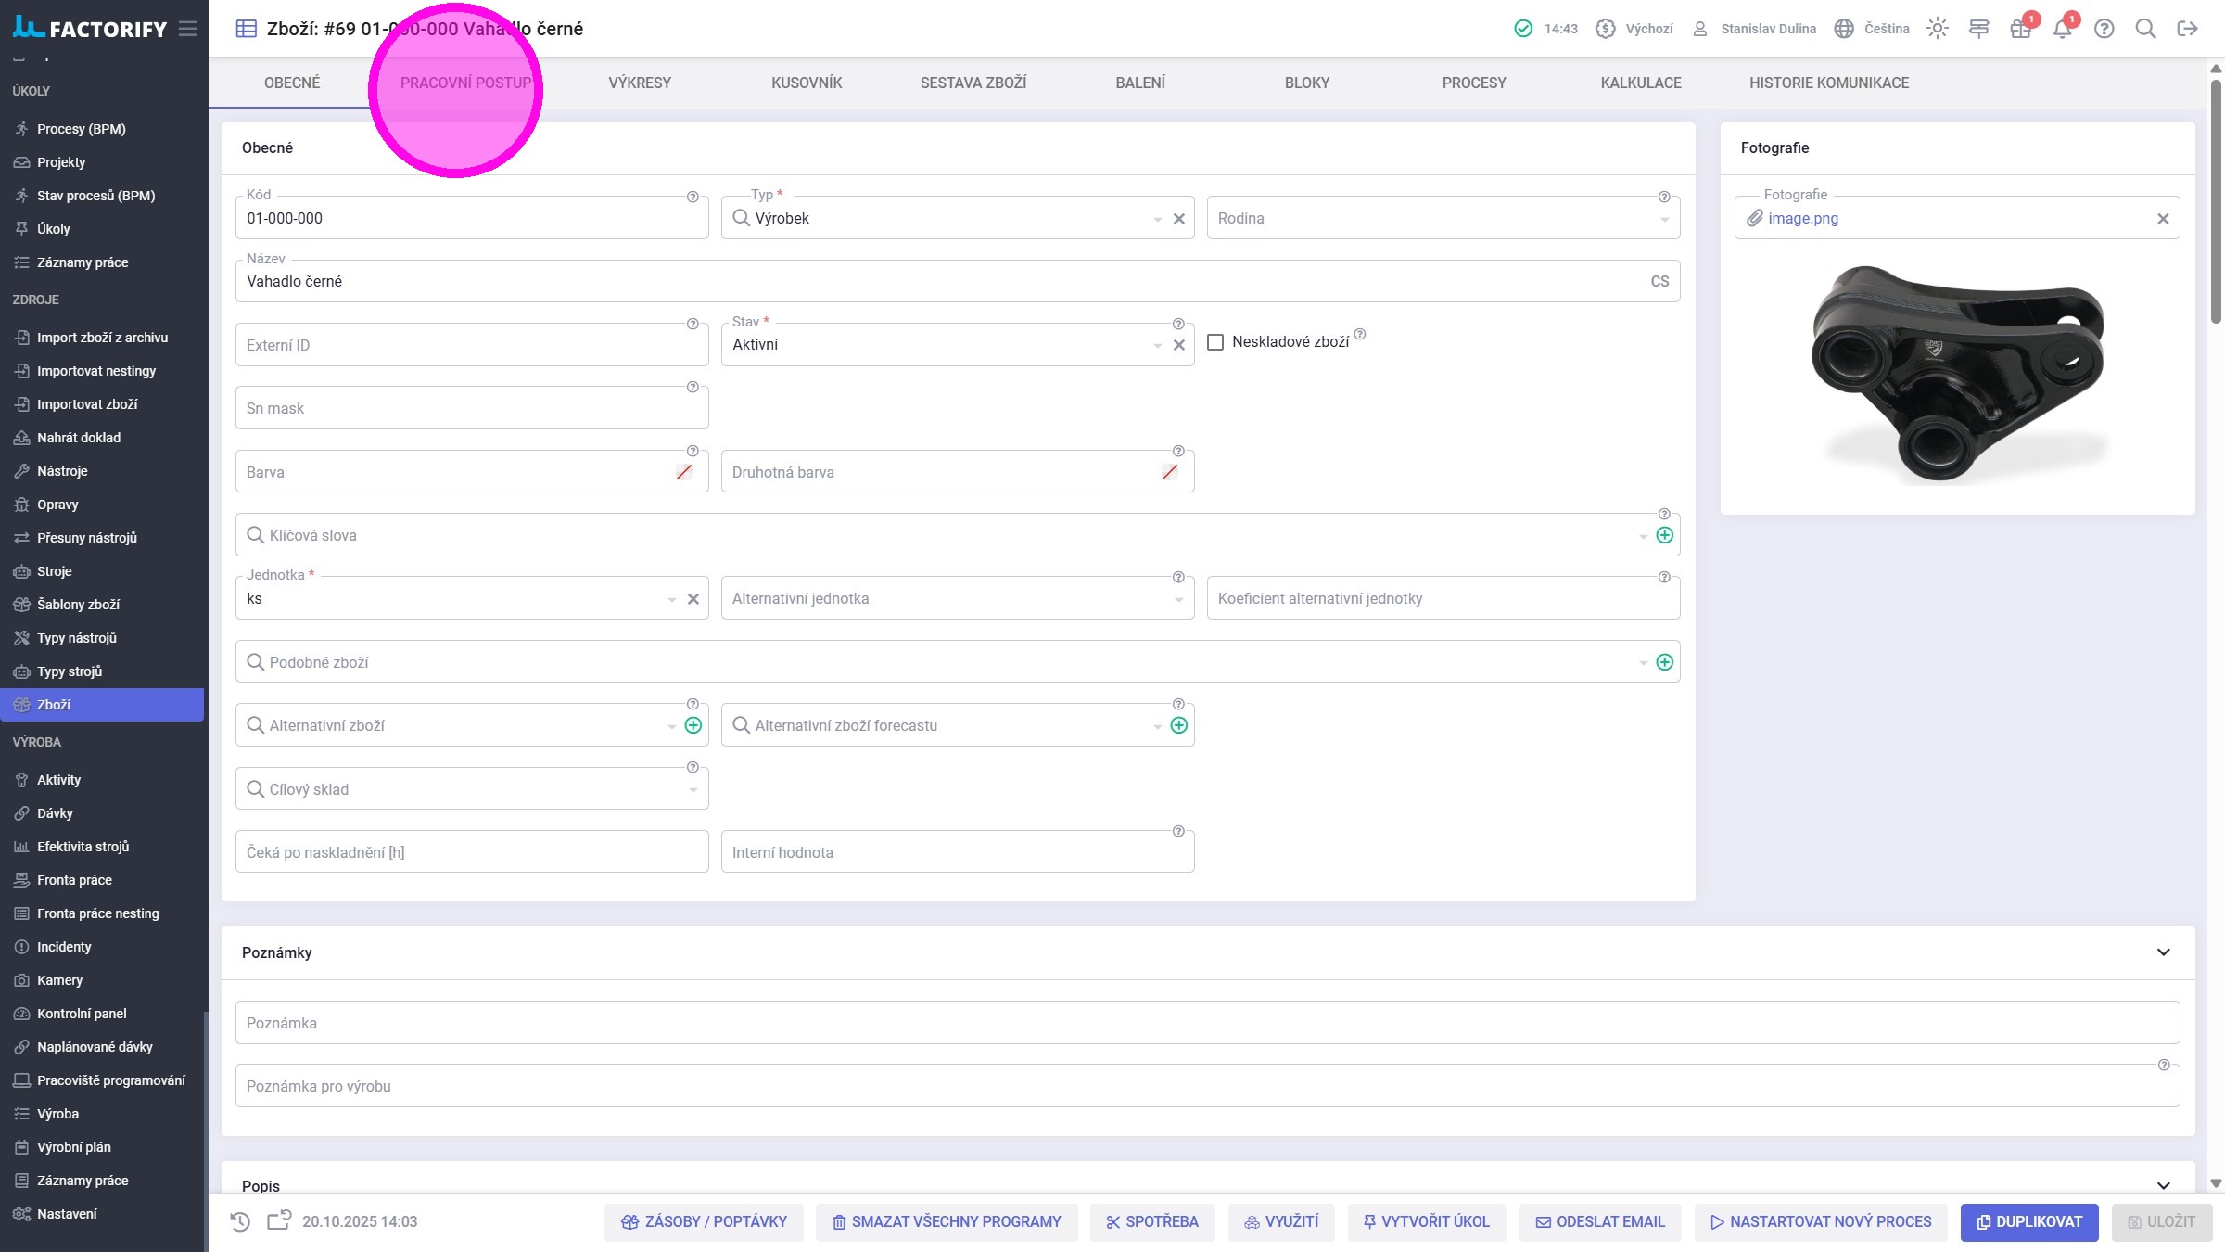Collapse the Poznámky section chevron

(2163, 952)
